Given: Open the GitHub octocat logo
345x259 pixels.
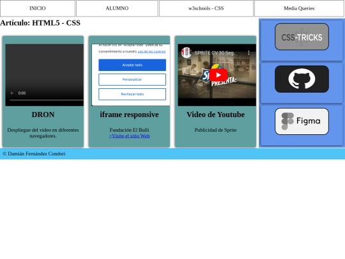Looking at the screenshot, I should [302, 79].
